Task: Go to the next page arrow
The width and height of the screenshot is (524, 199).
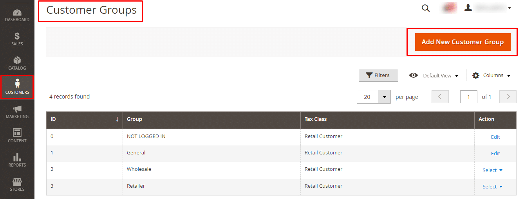Action: click(508, 97)
